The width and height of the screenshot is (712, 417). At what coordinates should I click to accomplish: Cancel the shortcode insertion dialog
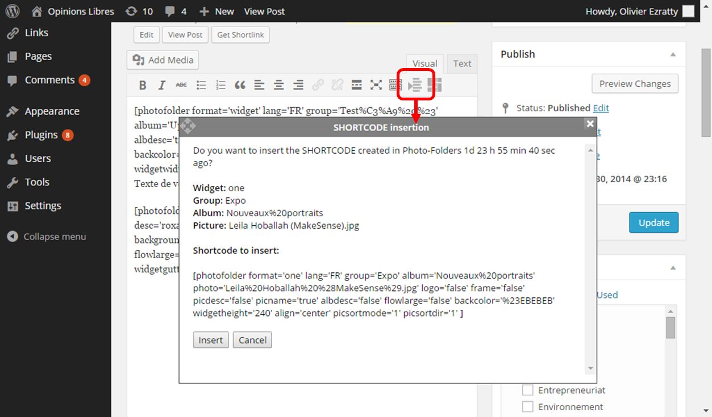pos(252,340)
